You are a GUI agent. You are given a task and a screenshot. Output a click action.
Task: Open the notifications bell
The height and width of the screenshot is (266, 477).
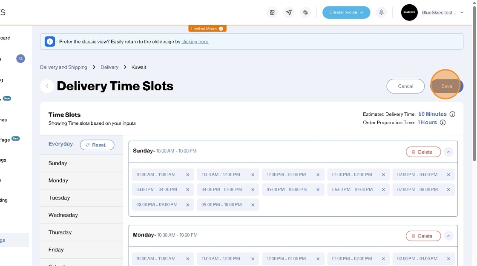tap(381, 12)
